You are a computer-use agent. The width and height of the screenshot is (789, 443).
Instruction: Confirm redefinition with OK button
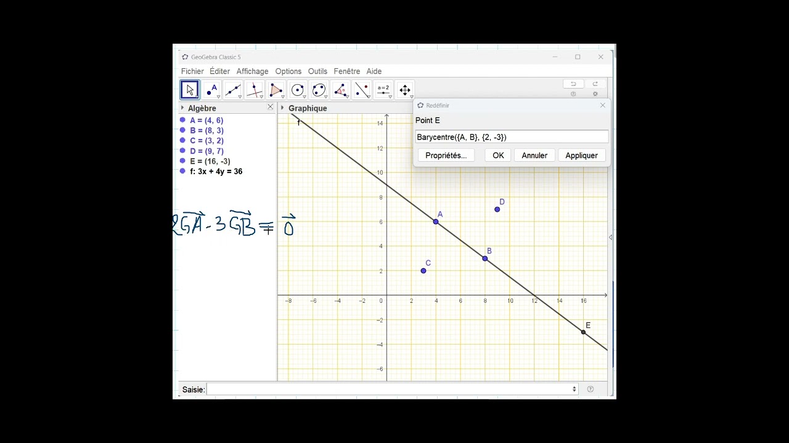[498, 155]
